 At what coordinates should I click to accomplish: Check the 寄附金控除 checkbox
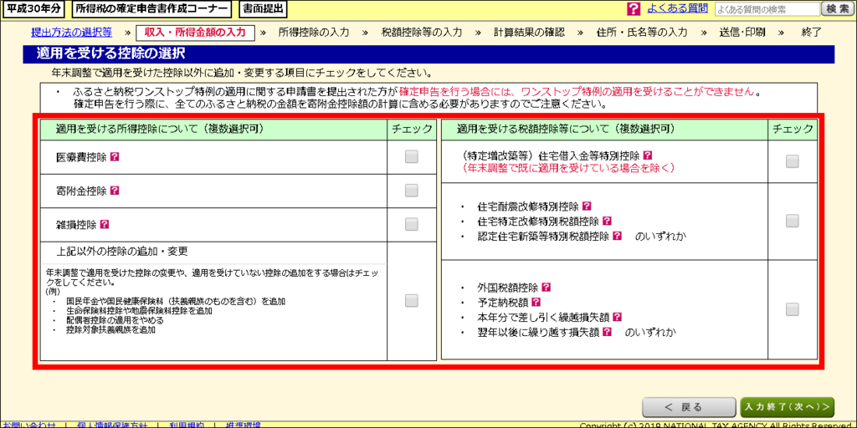(412, 191)
